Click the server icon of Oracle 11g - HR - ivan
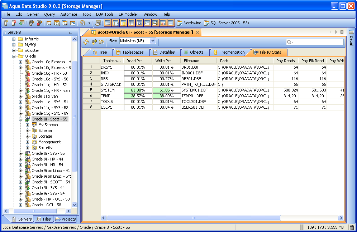This screenshot has height=232, width=357. pyautogui.click(x=28, y=90)
